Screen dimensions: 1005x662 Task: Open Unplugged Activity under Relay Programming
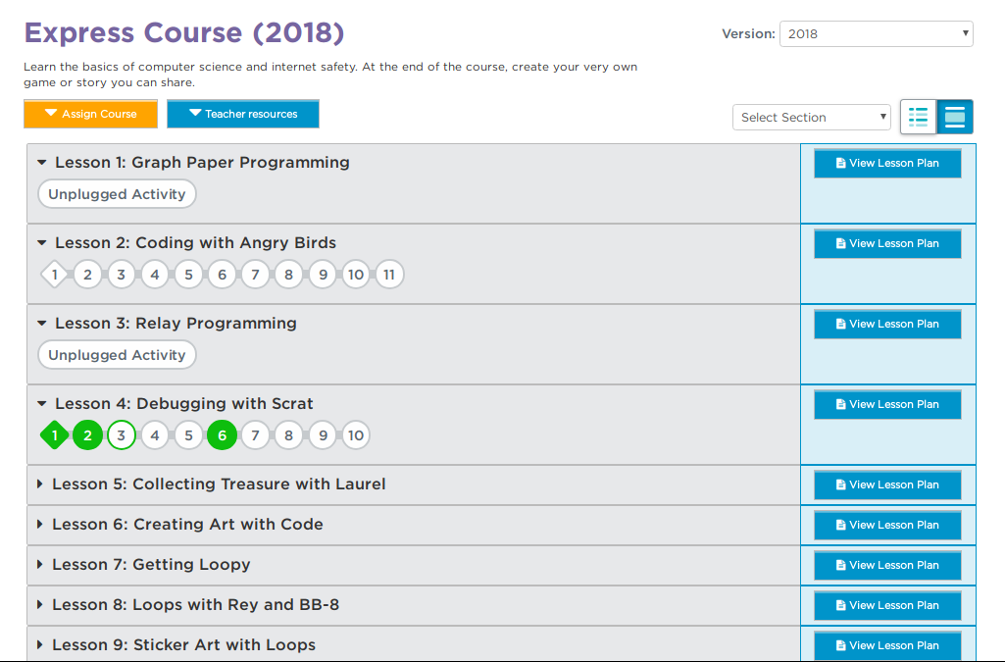[117, 354]
